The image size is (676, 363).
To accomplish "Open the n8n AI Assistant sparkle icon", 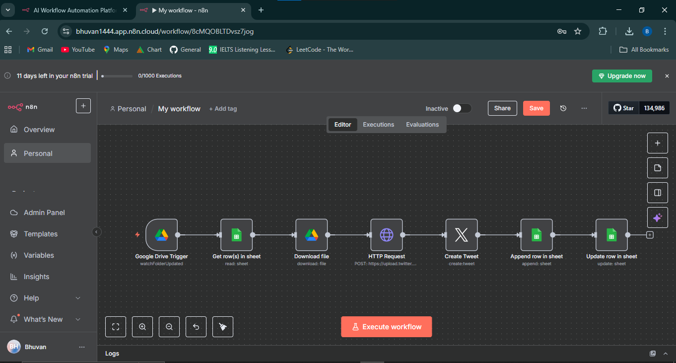I will click(x=657, y=217).
